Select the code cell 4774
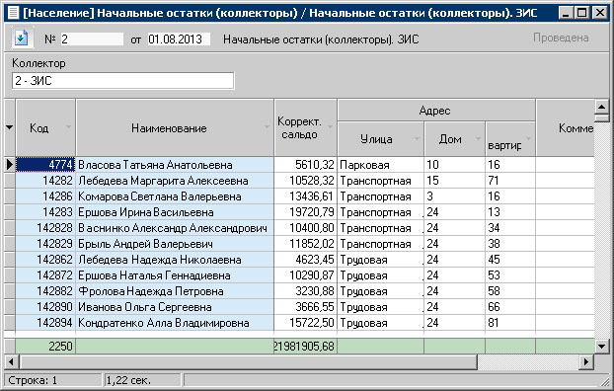Screen dimensions: 614x391 pyautogui.click(x=45, y=165)
